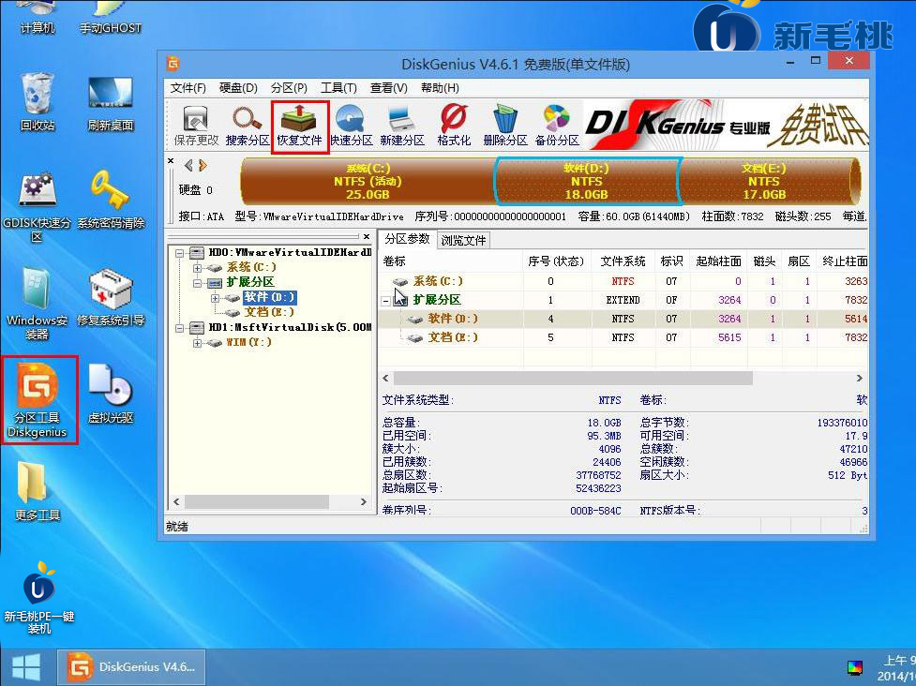
Task: Open 分区工具 Diskgenius desktop icon
Action: (38, 400)
